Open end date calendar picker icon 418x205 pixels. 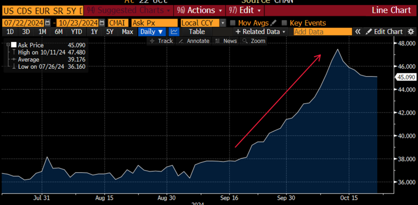(102, 23)
